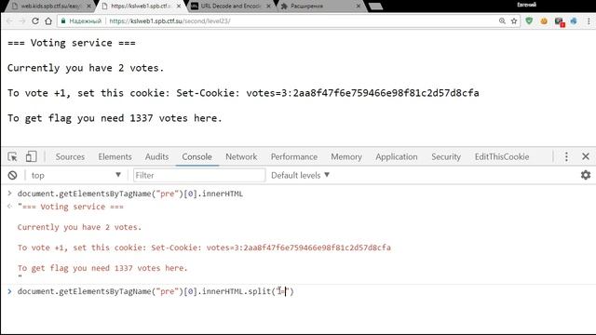Bookmark this page with the star icon
596x335 pixels.
514,21
